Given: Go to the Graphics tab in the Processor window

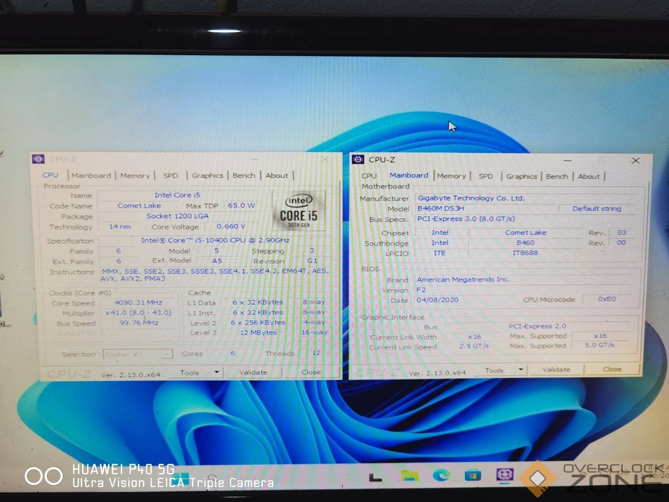Looking at the screenshot, I should (x=207, y=176).
